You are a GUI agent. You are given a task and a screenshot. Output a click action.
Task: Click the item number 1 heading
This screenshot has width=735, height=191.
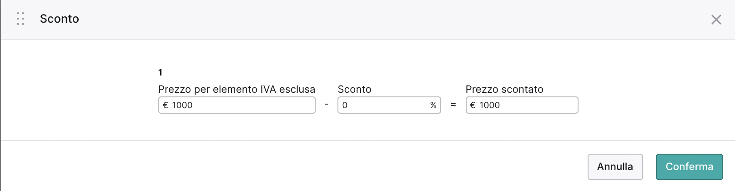point(160,72)
